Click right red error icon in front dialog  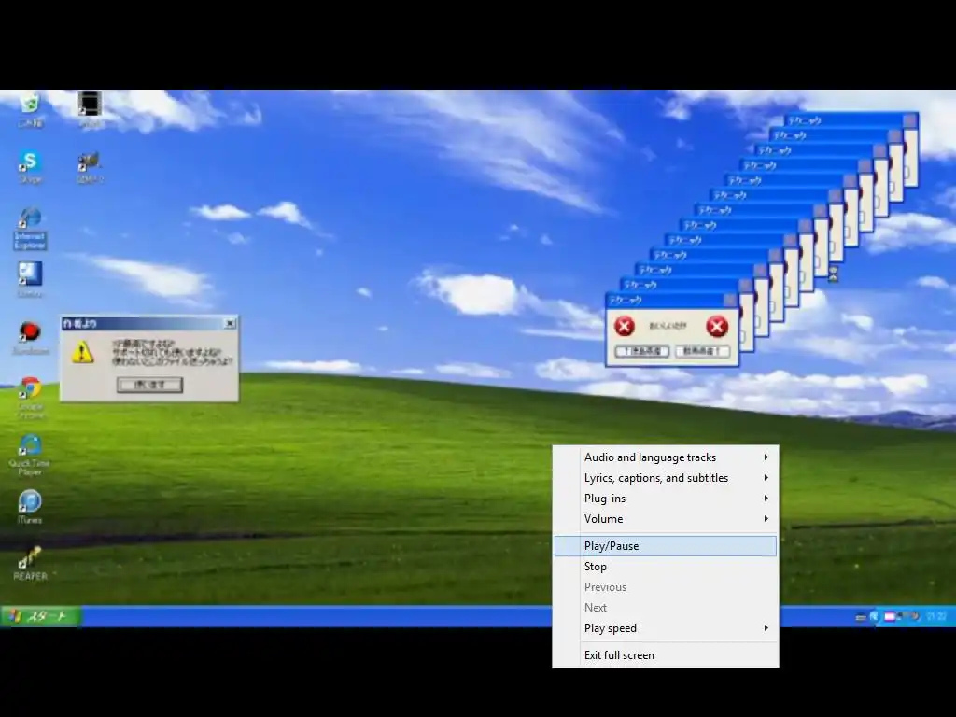click(717, 327)
